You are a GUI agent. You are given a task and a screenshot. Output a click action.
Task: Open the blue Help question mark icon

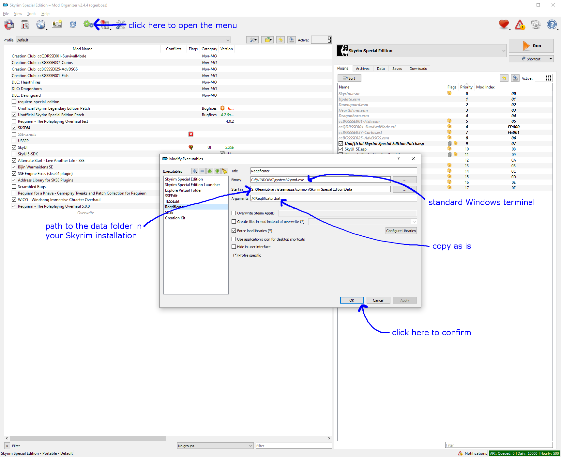coord(552,24)
